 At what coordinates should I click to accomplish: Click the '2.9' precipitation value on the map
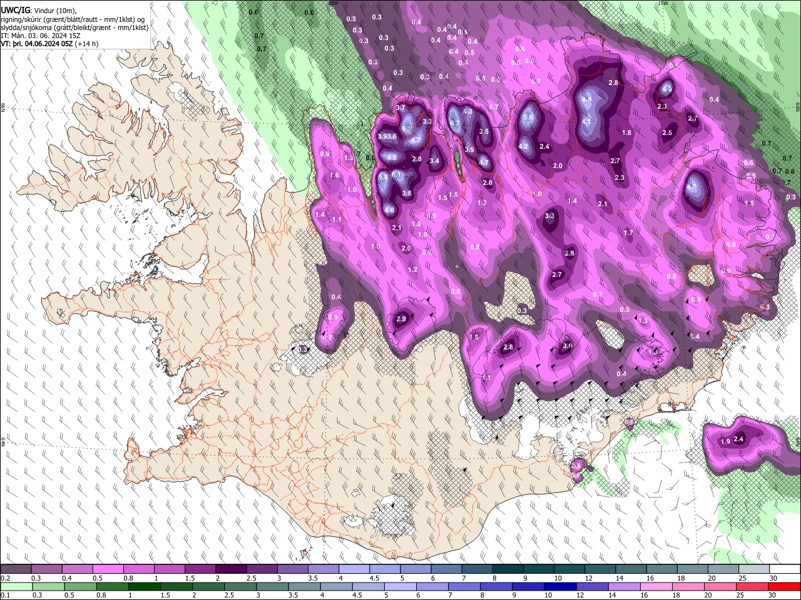[x=402, y=319]
